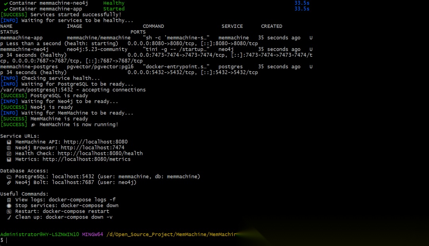Viewport: 429px width, 246px height.
Task: Open the http://localhost:8080 API URL
Action: [95, 142]
